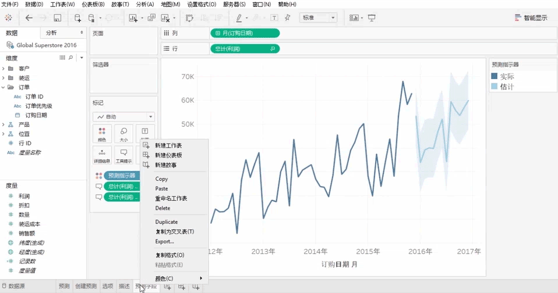Click the Tooltip (工具提示) marks button
The height and width of the screenshot is (293, 558).
click(123, 155)
